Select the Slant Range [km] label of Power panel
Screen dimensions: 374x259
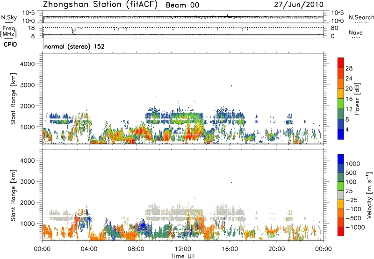[x=13, y=99]
